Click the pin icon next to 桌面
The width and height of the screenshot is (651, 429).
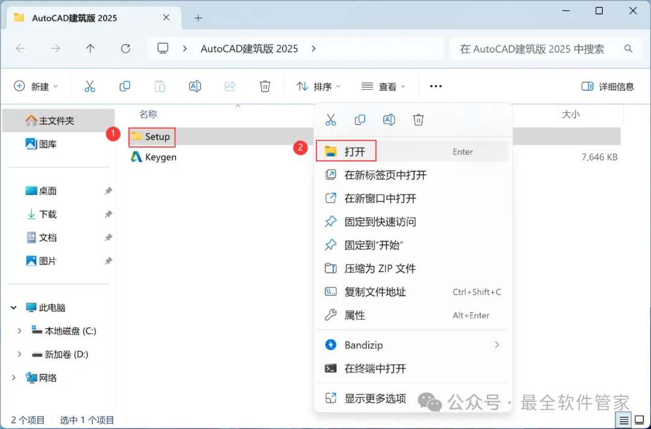108,191
